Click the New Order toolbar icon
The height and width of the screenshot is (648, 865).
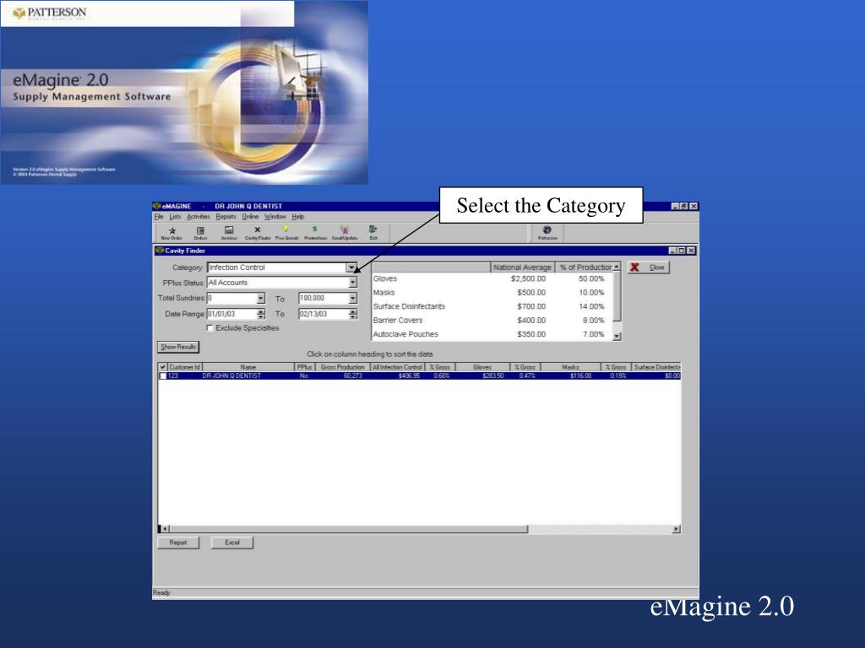click(171, 233)
